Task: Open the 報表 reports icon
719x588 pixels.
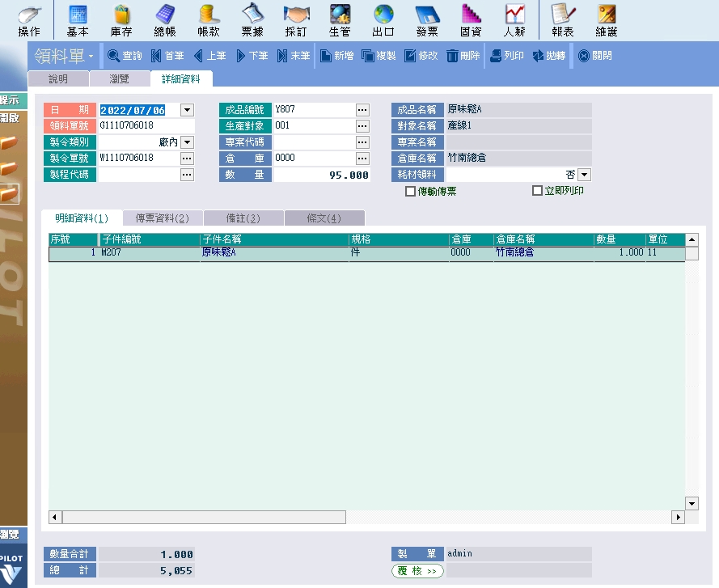Action: point(562,21)
